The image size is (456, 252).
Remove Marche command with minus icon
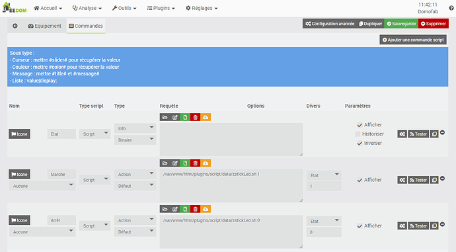pyautogui.click(x=442, y=179)
